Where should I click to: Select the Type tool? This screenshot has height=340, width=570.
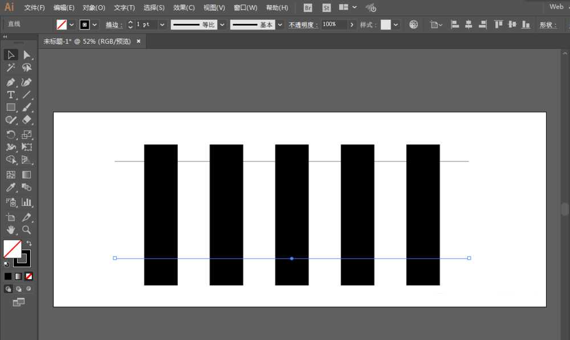coord(11,95)
